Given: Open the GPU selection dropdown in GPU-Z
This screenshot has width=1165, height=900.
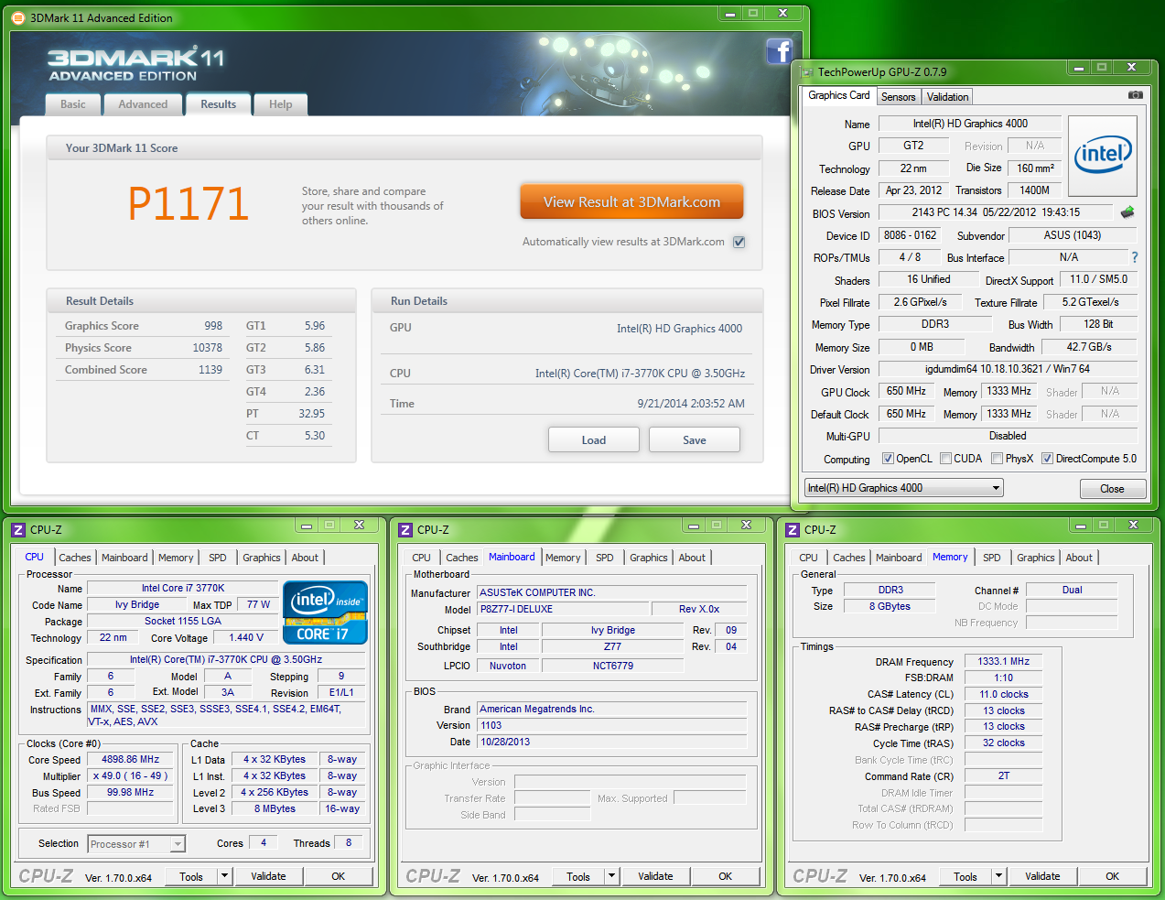Looking at the screenshot, I should point(904,488).
